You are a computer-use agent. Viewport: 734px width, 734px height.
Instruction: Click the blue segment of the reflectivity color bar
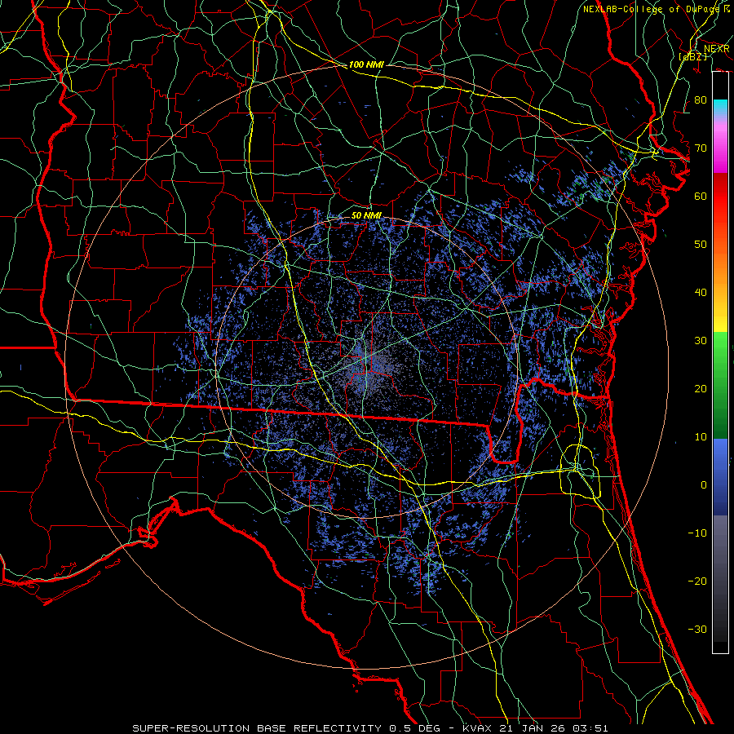coord(720,476)
